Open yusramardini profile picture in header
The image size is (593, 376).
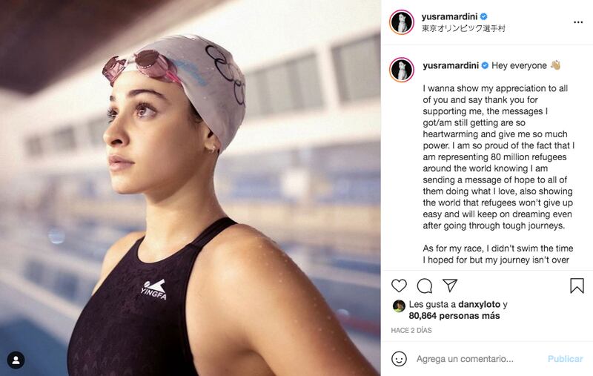coord(402,22)
